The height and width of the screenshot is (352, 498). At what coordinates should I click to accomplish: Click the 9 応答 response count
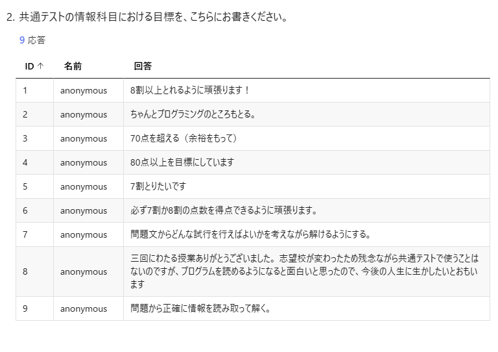32,40
